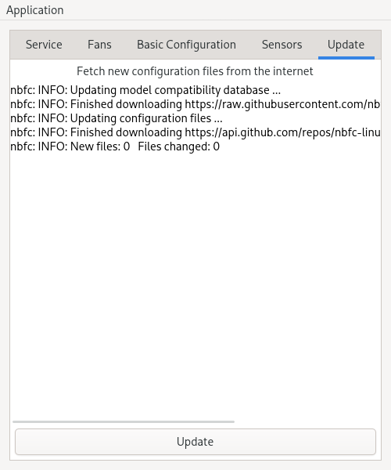This screenshot has width=391, height=470.
Task: Open the Fans tab
Action: (99, 45)
